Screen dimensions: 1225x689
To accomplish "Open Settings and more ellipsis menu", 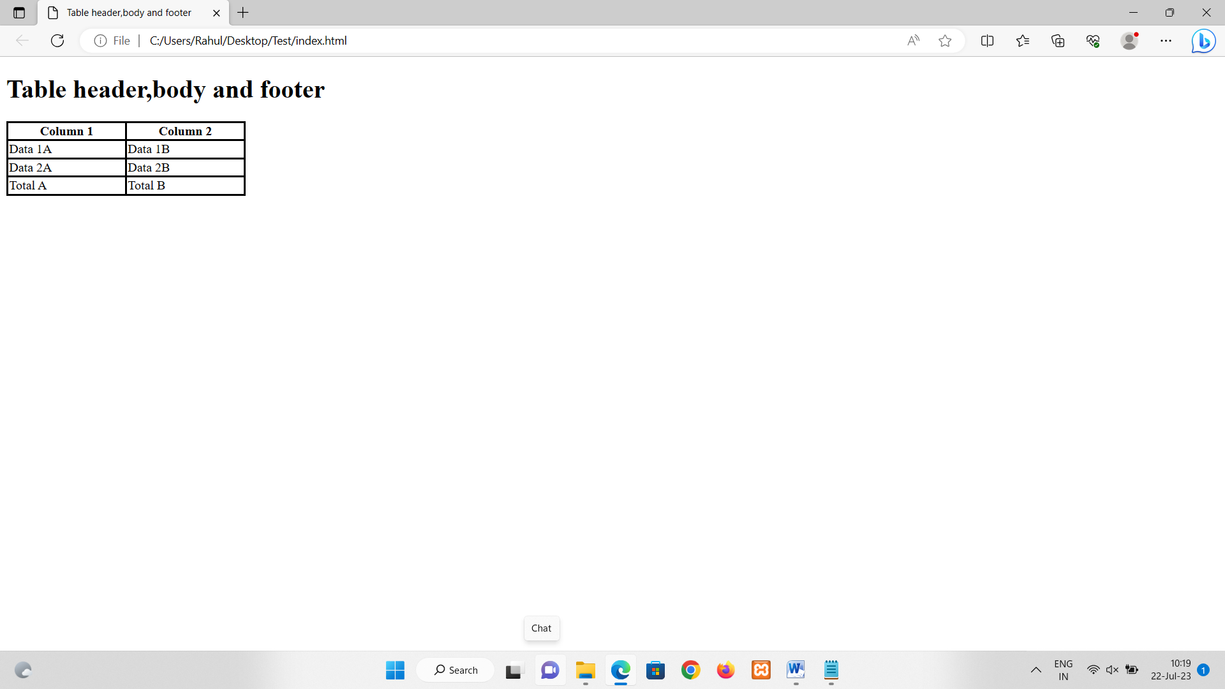I will (x=1166, y=41).
